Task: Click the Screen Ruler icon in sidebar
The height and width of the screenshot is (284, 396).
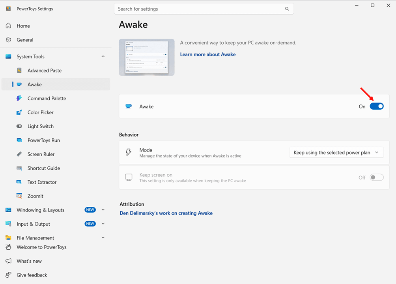Action: pyautogui.click(x=19, y=154)
